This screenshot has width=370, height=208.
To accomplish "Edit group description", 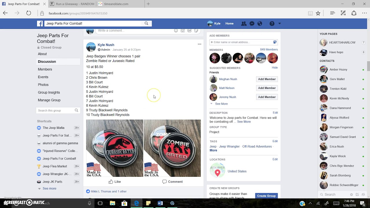I will click(x=275, y=113).
